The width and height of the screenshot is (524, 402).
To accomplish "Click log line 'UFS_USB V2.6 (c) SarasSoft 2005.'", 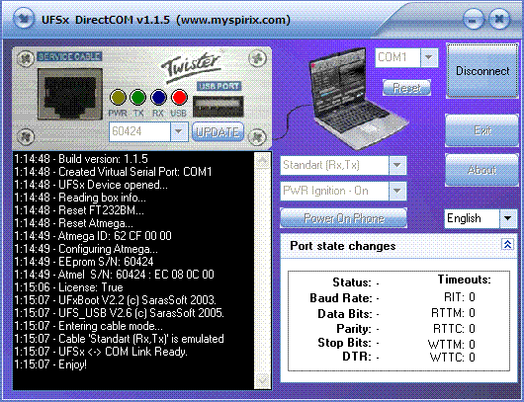I will (x=119, y=313).
